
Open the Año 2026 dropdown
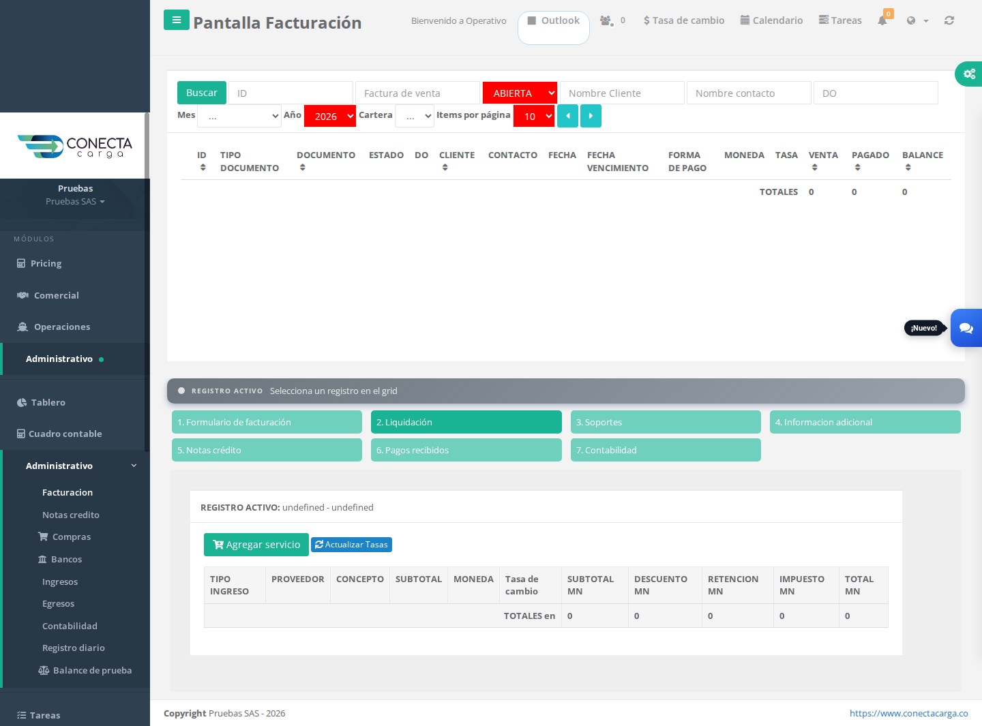(x=330, y=116)
